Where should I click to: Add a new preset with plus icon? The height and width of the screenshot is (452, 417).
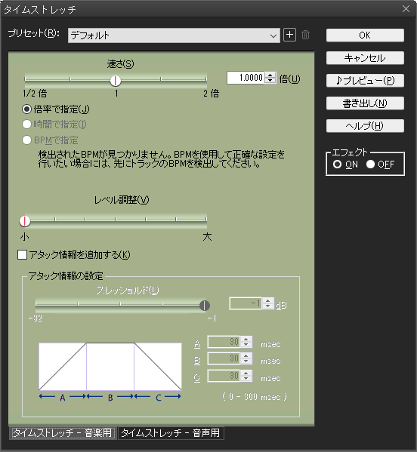289,35
